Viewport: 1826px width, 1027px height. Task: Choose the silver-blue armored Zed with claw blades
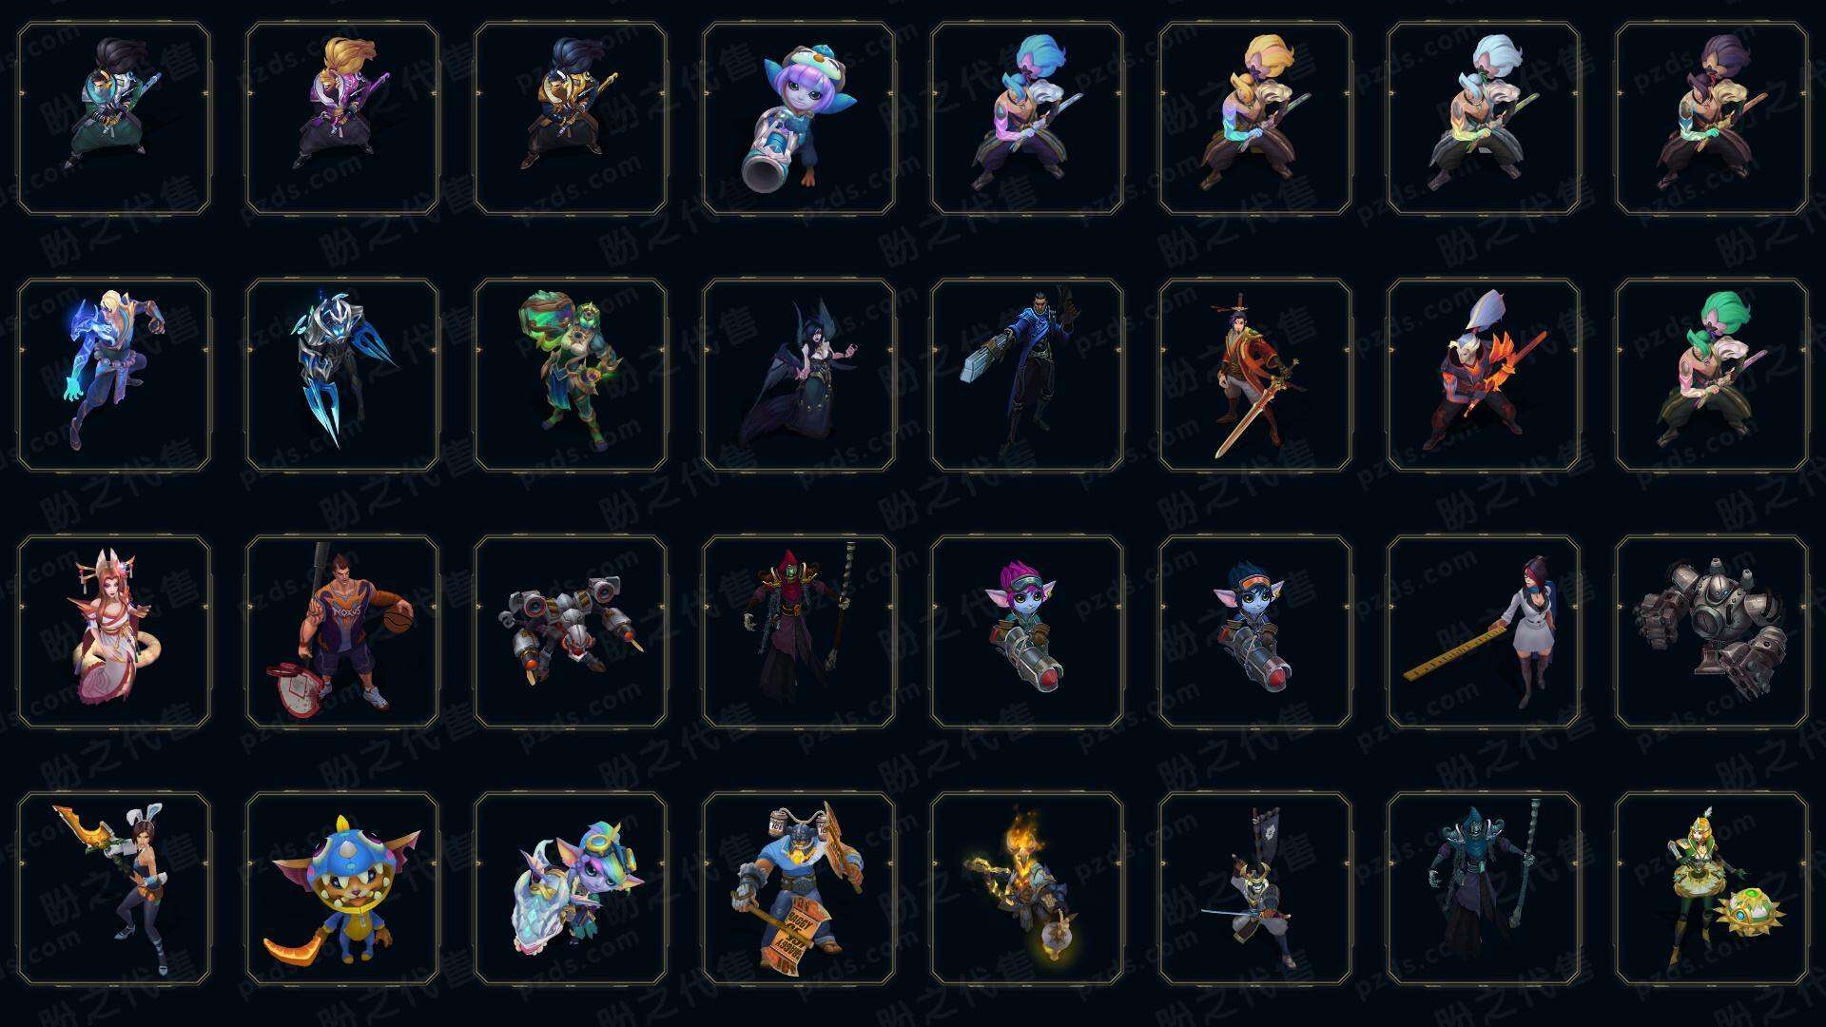342,375
